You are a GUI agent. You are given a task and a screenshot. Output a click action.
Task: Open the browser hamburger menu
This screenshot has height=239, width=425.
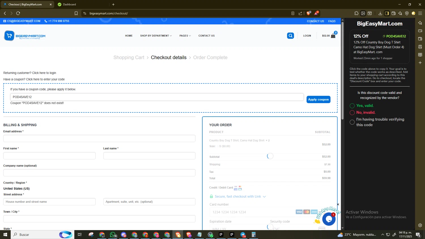click(x=420, y=13)
